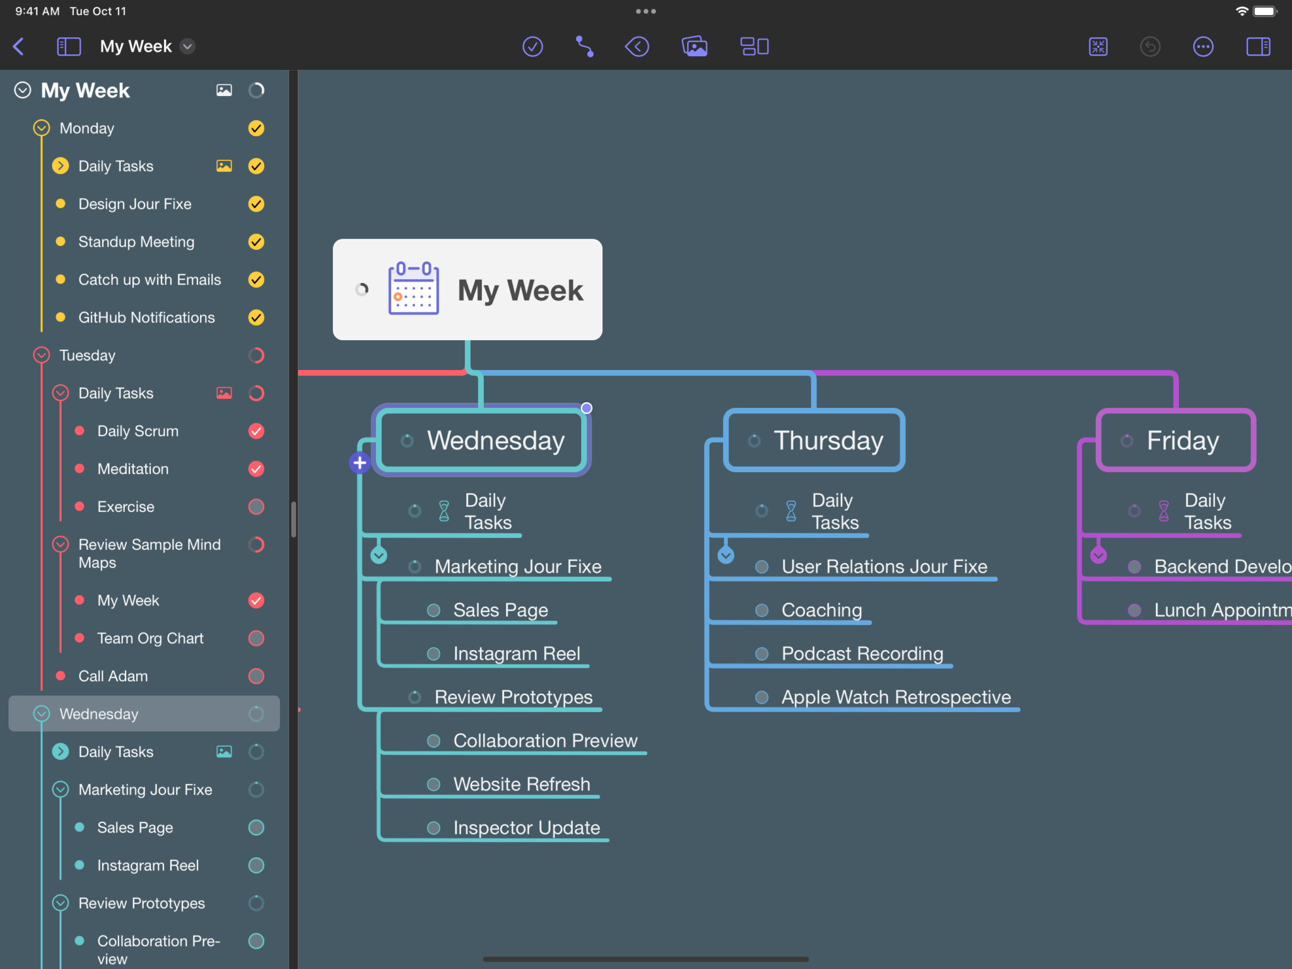Viewport: 1292px width, 969px height.
Task: Select the connection/relationship tool
Action: click(584, 46)
